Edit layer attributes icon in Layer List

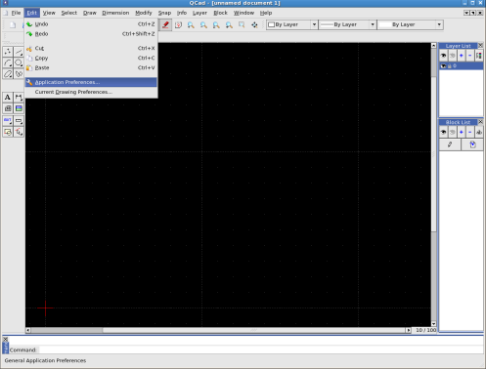point(479,56)
